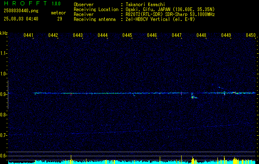Click the 0444 time marker
259x164 pixels.
pyautogui.click(x=103, y=35)
